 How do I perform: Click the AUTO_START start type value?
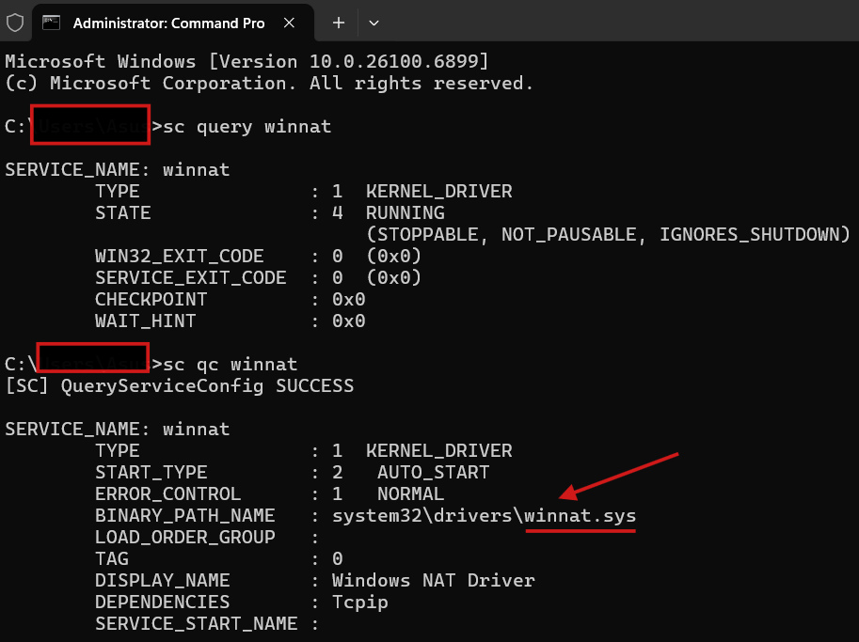click(433, 473)
